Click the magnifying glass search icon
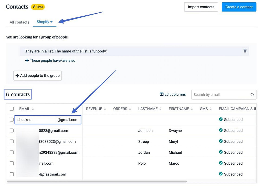The image size is (262, 189). click(x=252, y=95)
